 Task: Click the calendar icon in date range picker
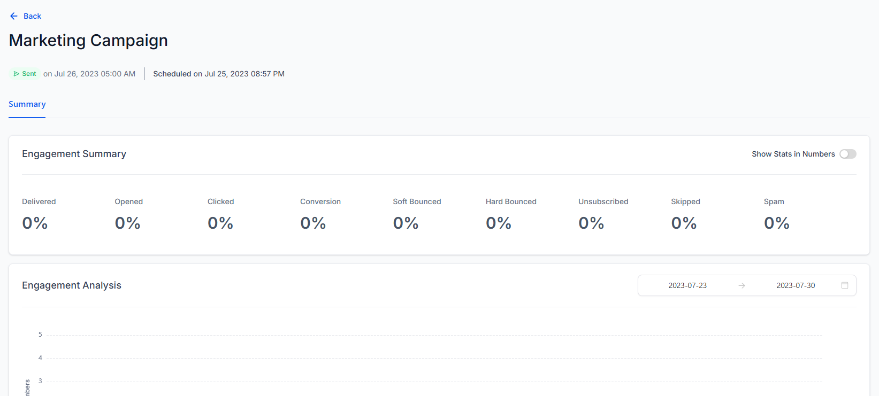pyautogui.click(x=845, y=285)
